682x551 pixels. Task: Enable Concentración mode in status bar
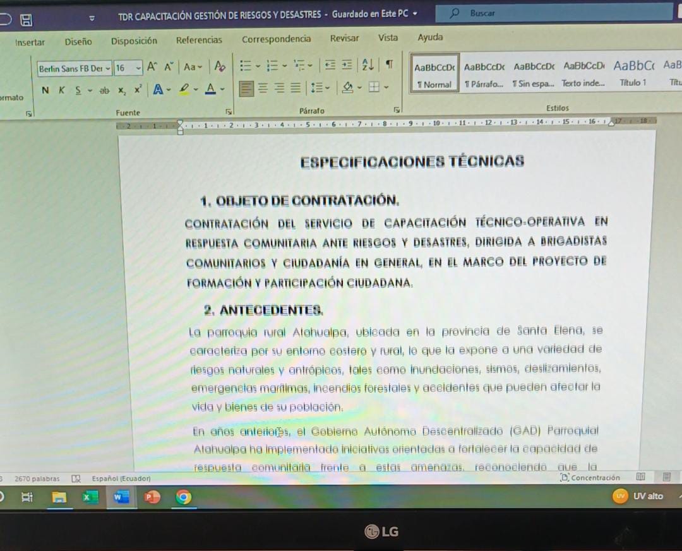[x=590, y=478]
